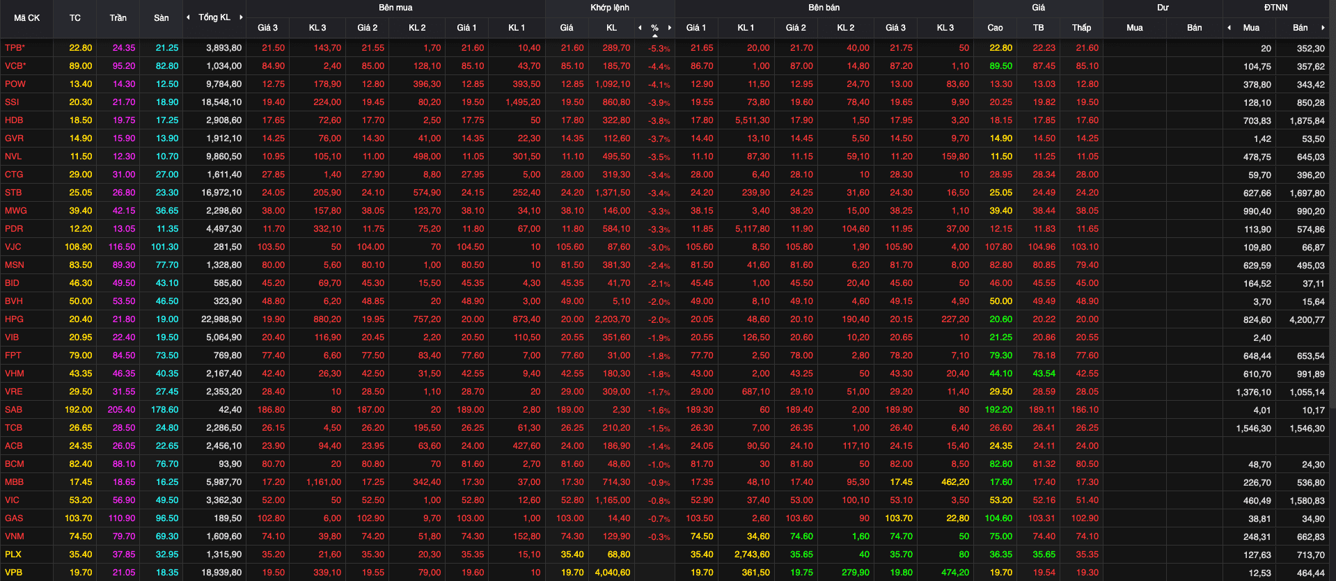The width and height of the screenshot is (1336, 581).
Task: Open stock code GVR
Action: coord(14,138)
